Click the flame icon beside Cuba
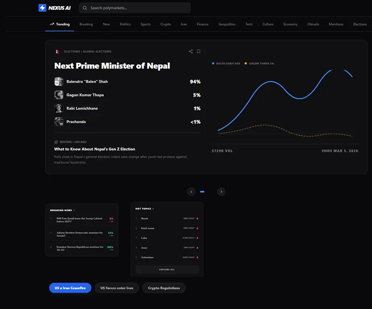 coord(197,238)
